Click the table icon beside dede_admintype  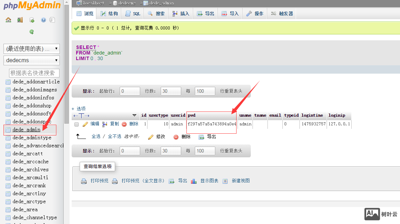[8, 138]
